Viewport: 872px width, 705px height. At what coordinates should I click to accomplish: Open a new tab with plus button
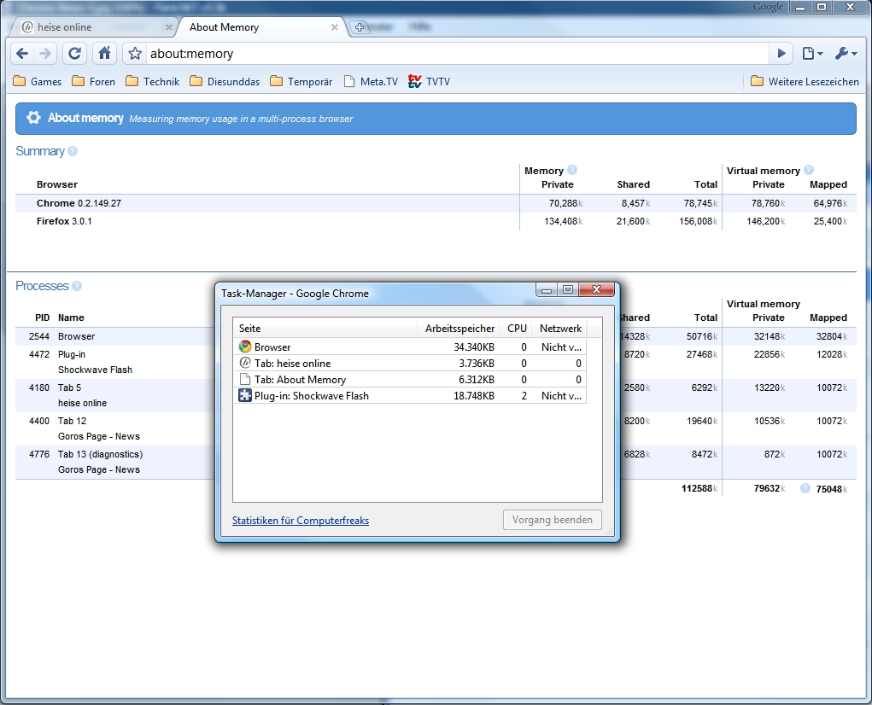pyautogui.click(x=360, y=27)
